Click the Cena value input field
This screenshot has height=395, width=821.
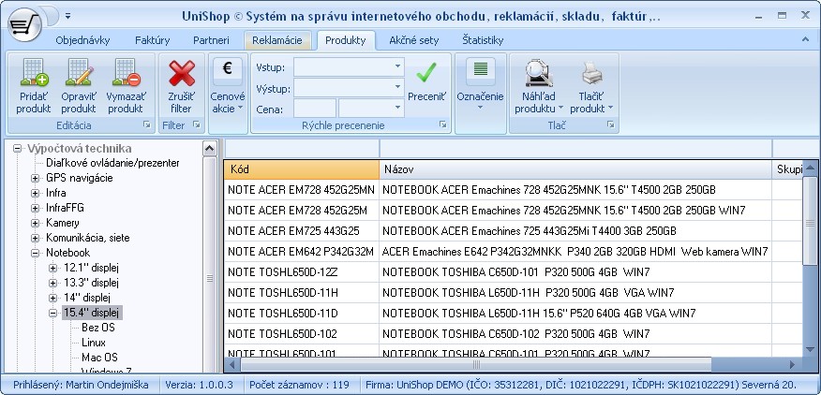click(315, 109)
